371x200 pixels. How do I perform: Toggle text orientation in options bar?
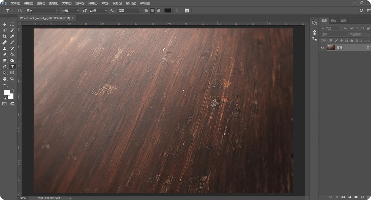point(20,10)
